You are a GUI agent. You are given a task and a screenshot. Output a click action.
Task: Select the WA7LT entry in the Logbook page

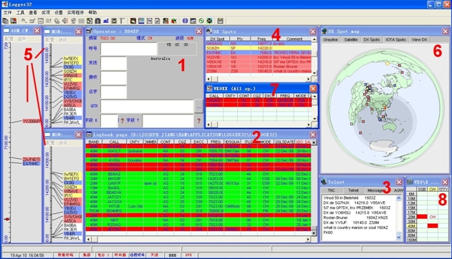[198, 151]
